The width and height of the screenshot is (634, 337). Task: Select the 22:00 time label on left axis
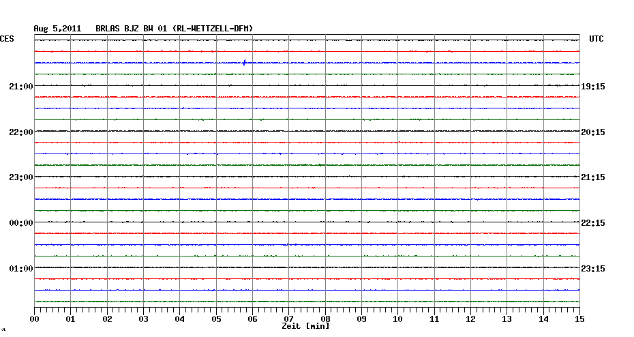pyautogui.click(x=21, y=132)
